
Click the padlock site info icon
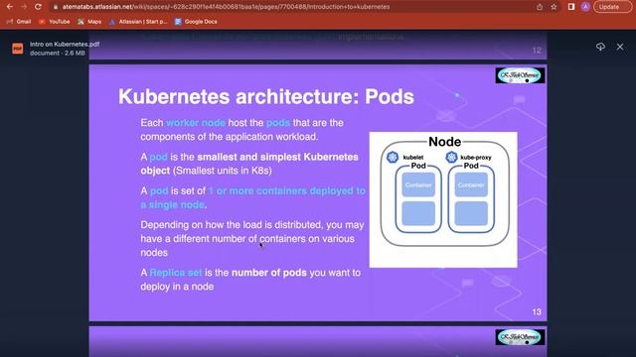click(x=56, y=7)
